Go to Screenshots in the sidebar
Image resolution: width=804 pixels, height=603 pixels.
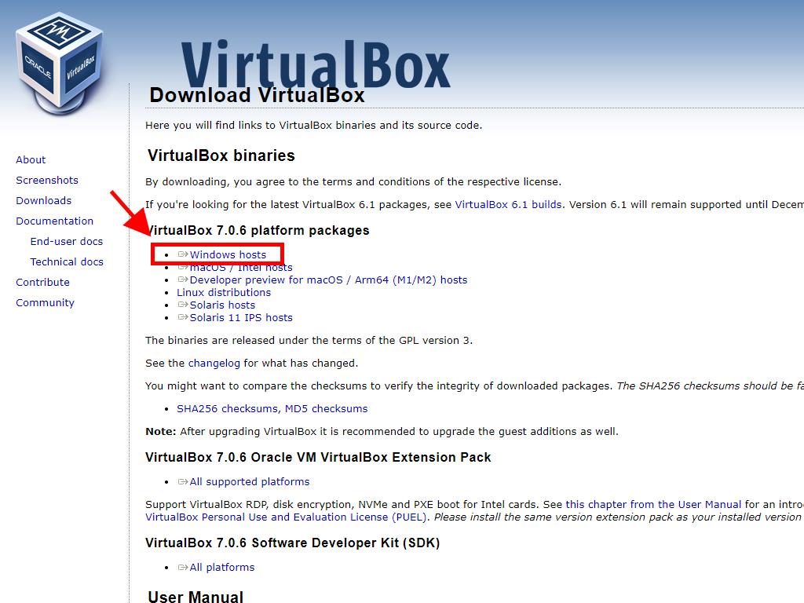click(x=47, y=181)
